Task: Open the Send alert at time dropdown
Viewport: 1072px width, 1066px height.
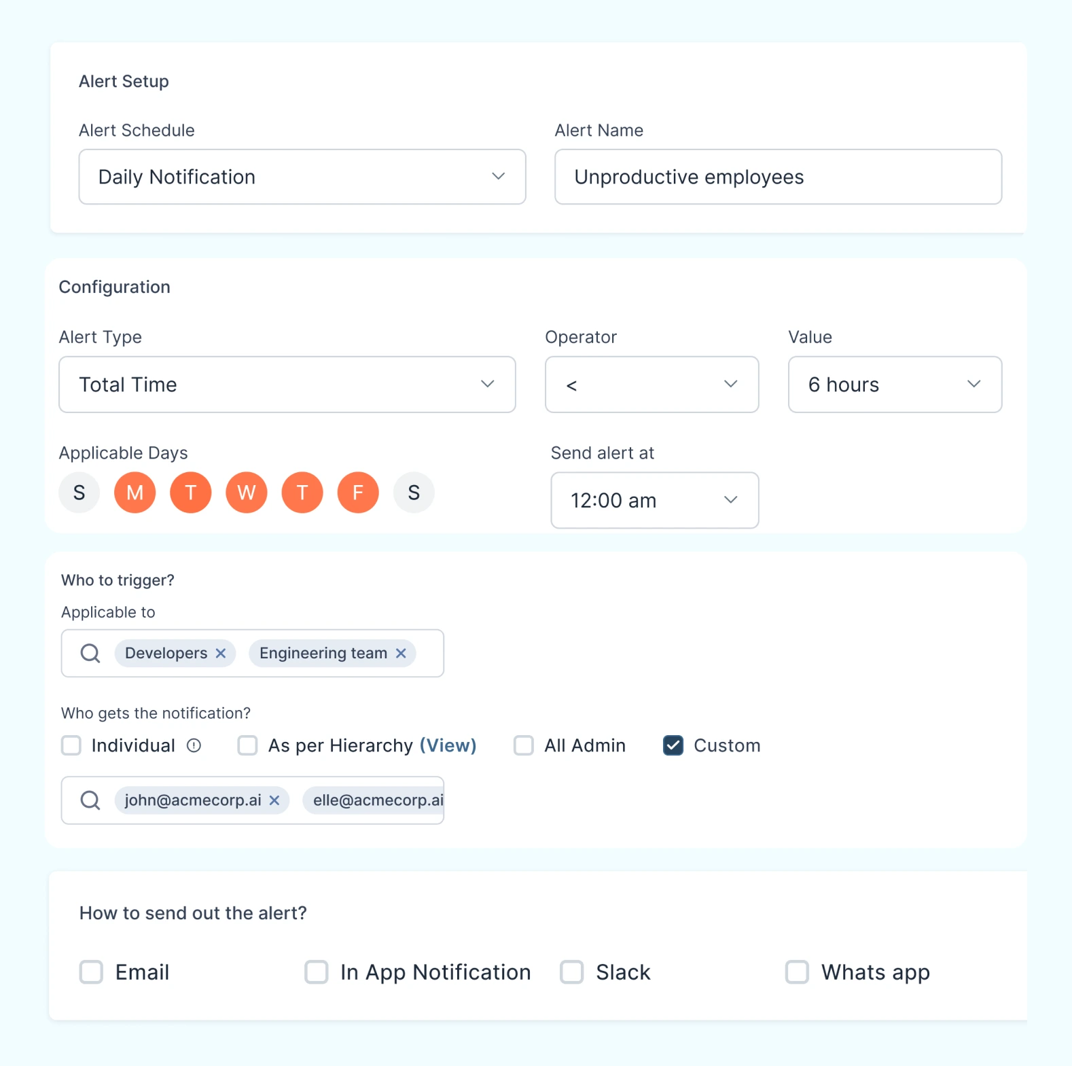Action: click(x=654, y=500)
